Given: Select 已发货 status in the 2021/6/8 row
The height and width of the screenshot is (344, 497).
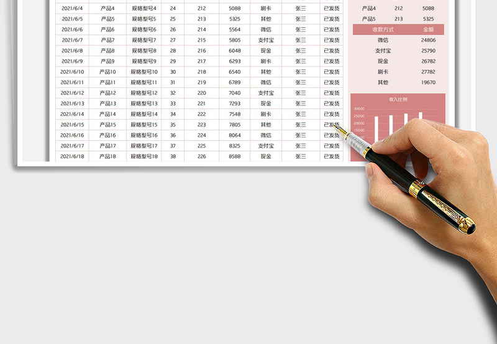Looking at the screenshot, I should tap(332, 51).
